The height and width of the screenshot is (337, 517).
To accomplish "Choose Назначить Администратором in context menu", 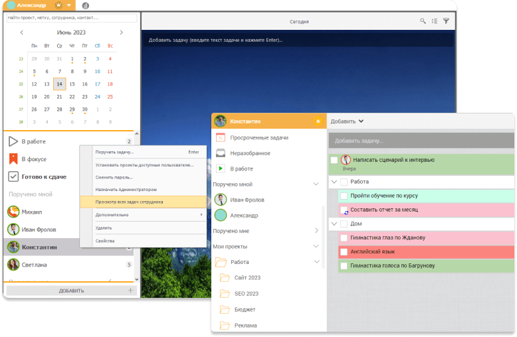I will pos(143,190).
